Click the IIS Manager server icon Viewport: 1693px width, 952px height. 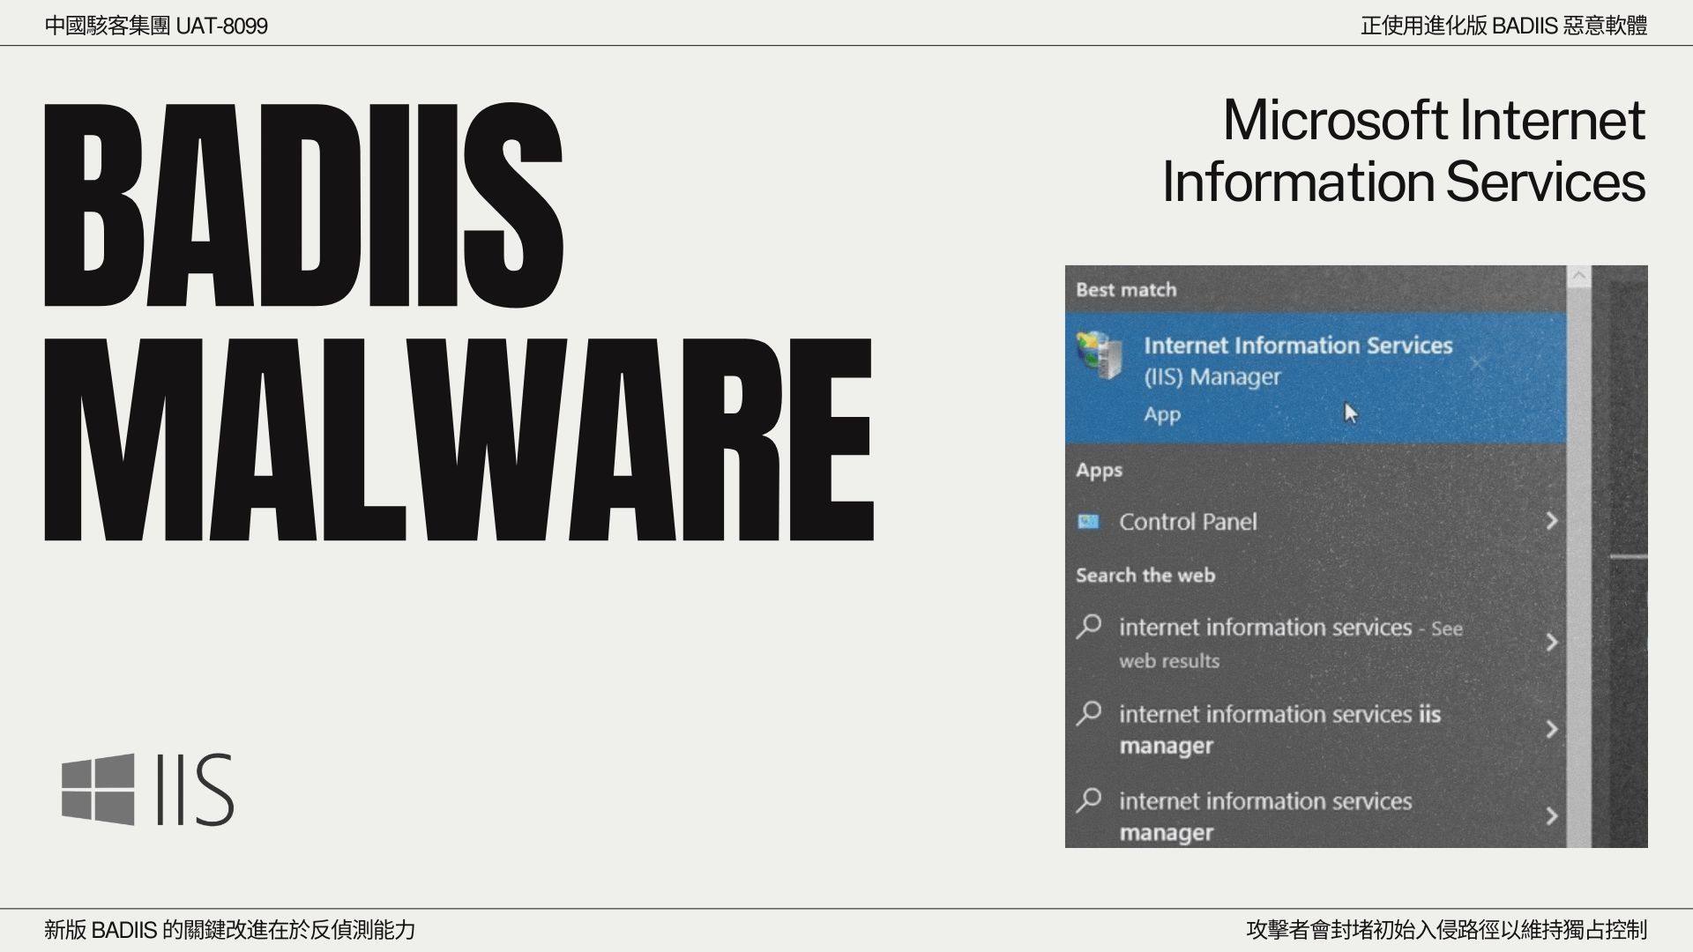tap(1099, 355)
